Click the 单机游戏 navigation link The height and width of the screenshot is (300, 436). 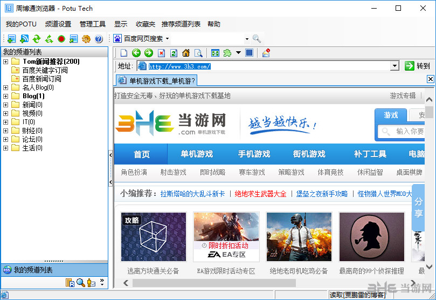pos(197,154)
